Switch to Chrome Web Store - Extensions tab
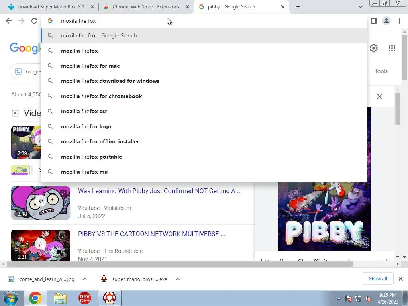This screenshot has height=306, width=408. tap(146, 7)
